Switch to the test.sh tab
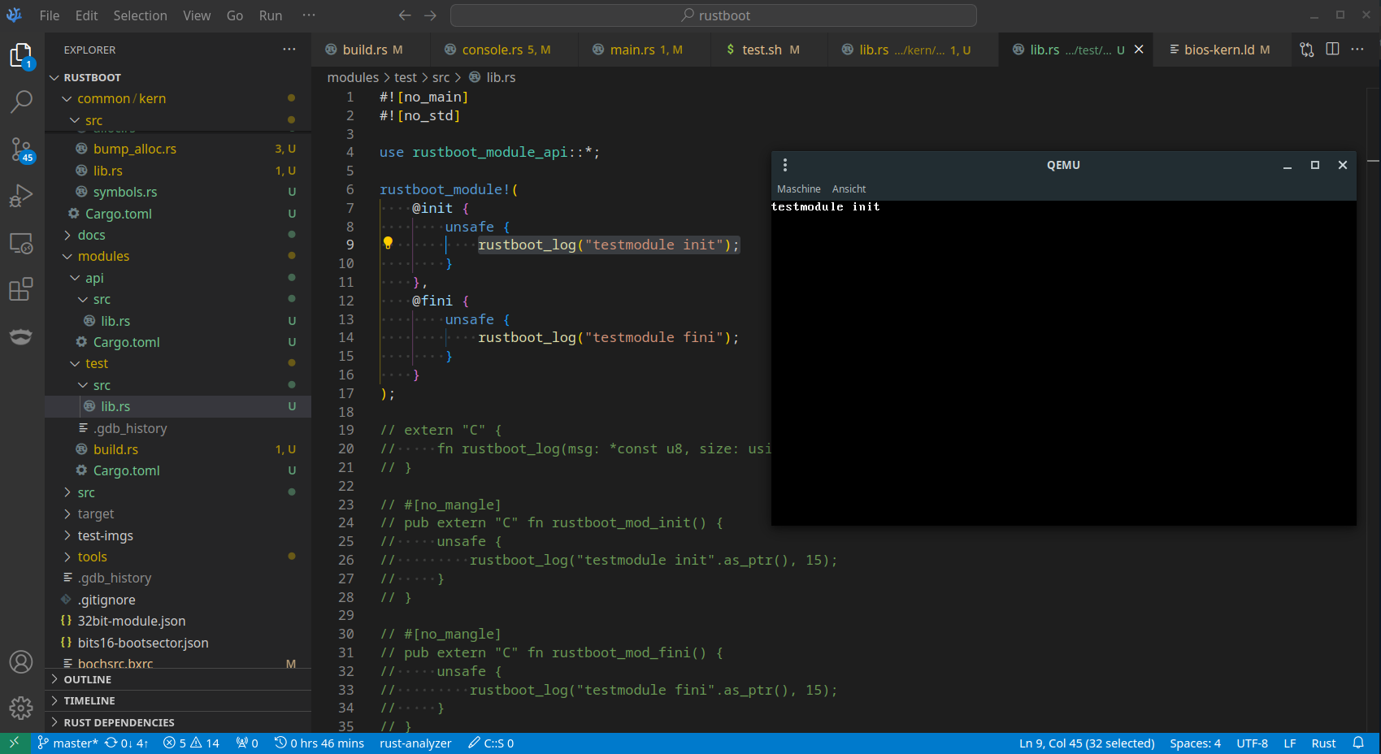Viewport: 1381px width, 754px height. pyautogui.click(x=770, y=50)
